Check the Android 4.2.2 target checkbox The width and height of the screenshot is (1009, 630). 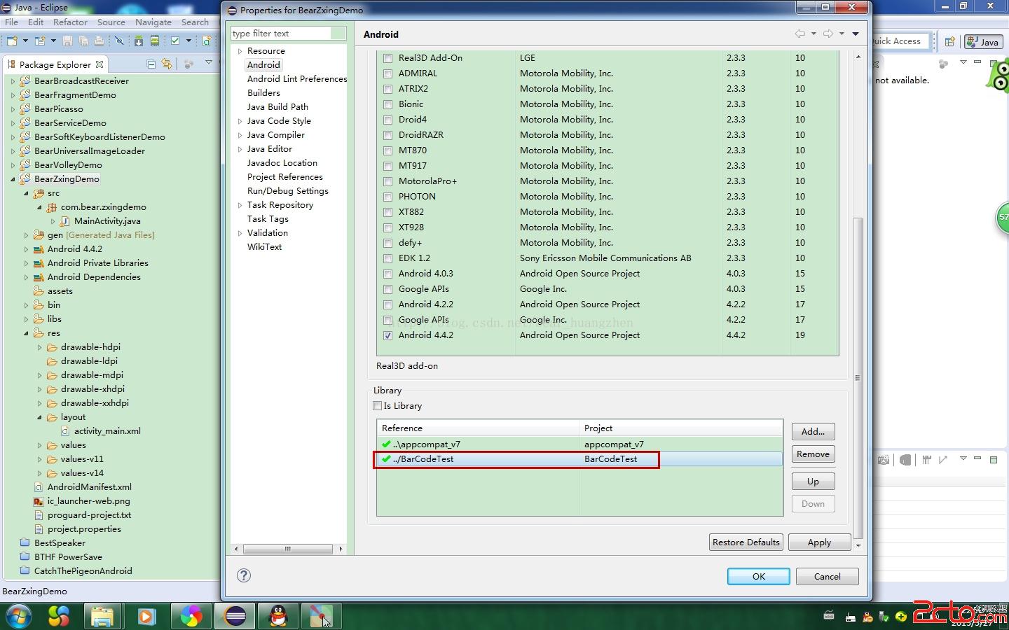click(x=387, y=304)
